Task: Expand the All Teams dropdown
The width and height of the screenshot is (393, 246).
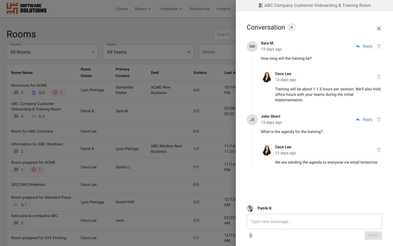Action: click(x=148, y=52)
